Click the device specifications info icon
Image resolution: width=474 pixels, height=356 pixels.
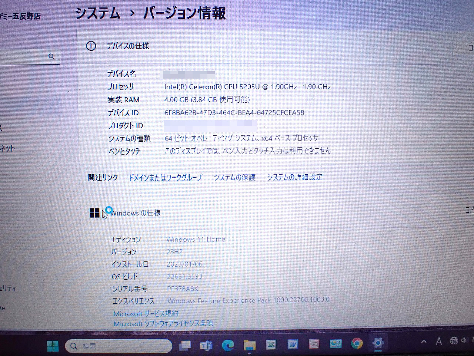coord(91,46)
